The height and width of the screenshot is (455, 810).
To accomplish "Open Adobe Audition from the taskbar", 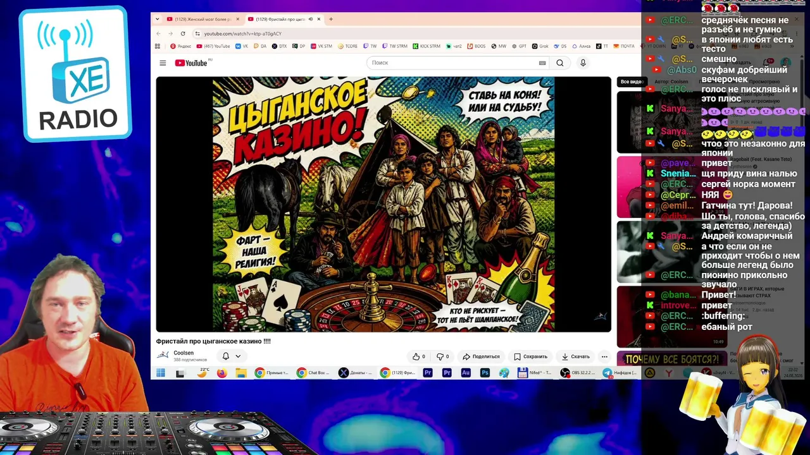I will (x=466, y=373).
